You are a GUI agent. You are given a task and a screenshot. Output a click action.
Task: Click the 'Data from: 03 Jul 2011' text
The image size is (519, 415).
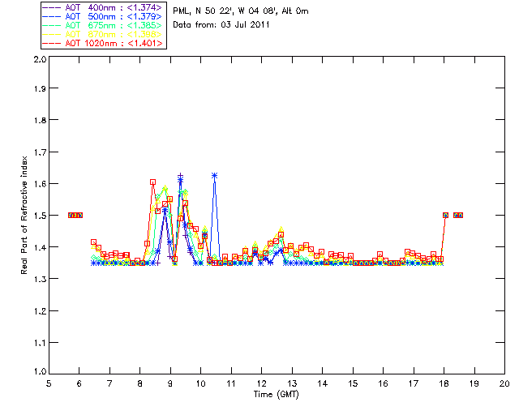point(221,25)
